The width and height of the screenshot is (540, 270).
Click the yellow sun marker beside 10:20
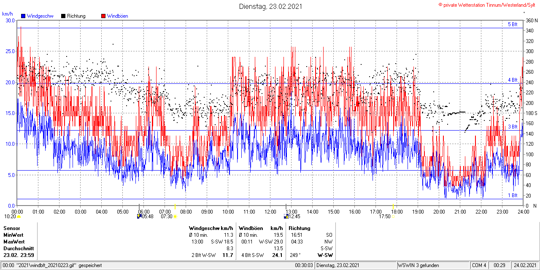[x=19, y=217]
